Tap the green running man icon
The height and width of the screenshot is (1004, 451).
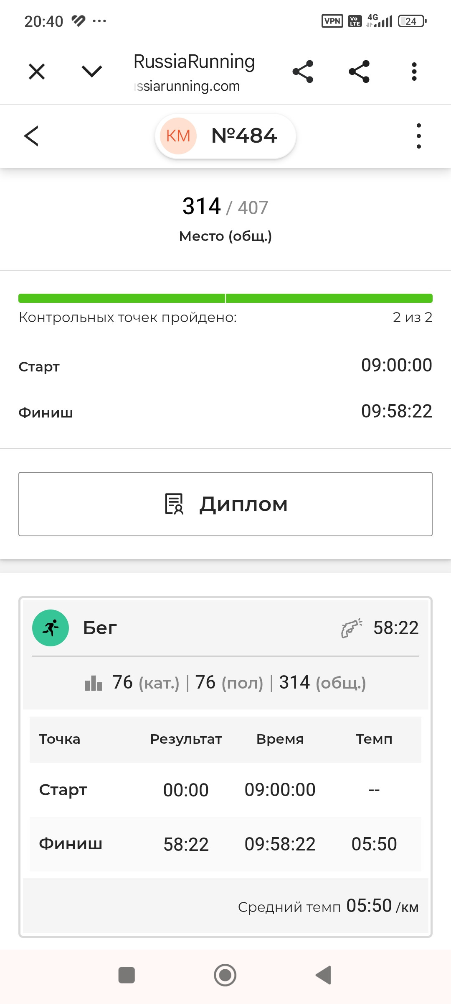click(51, 628)
